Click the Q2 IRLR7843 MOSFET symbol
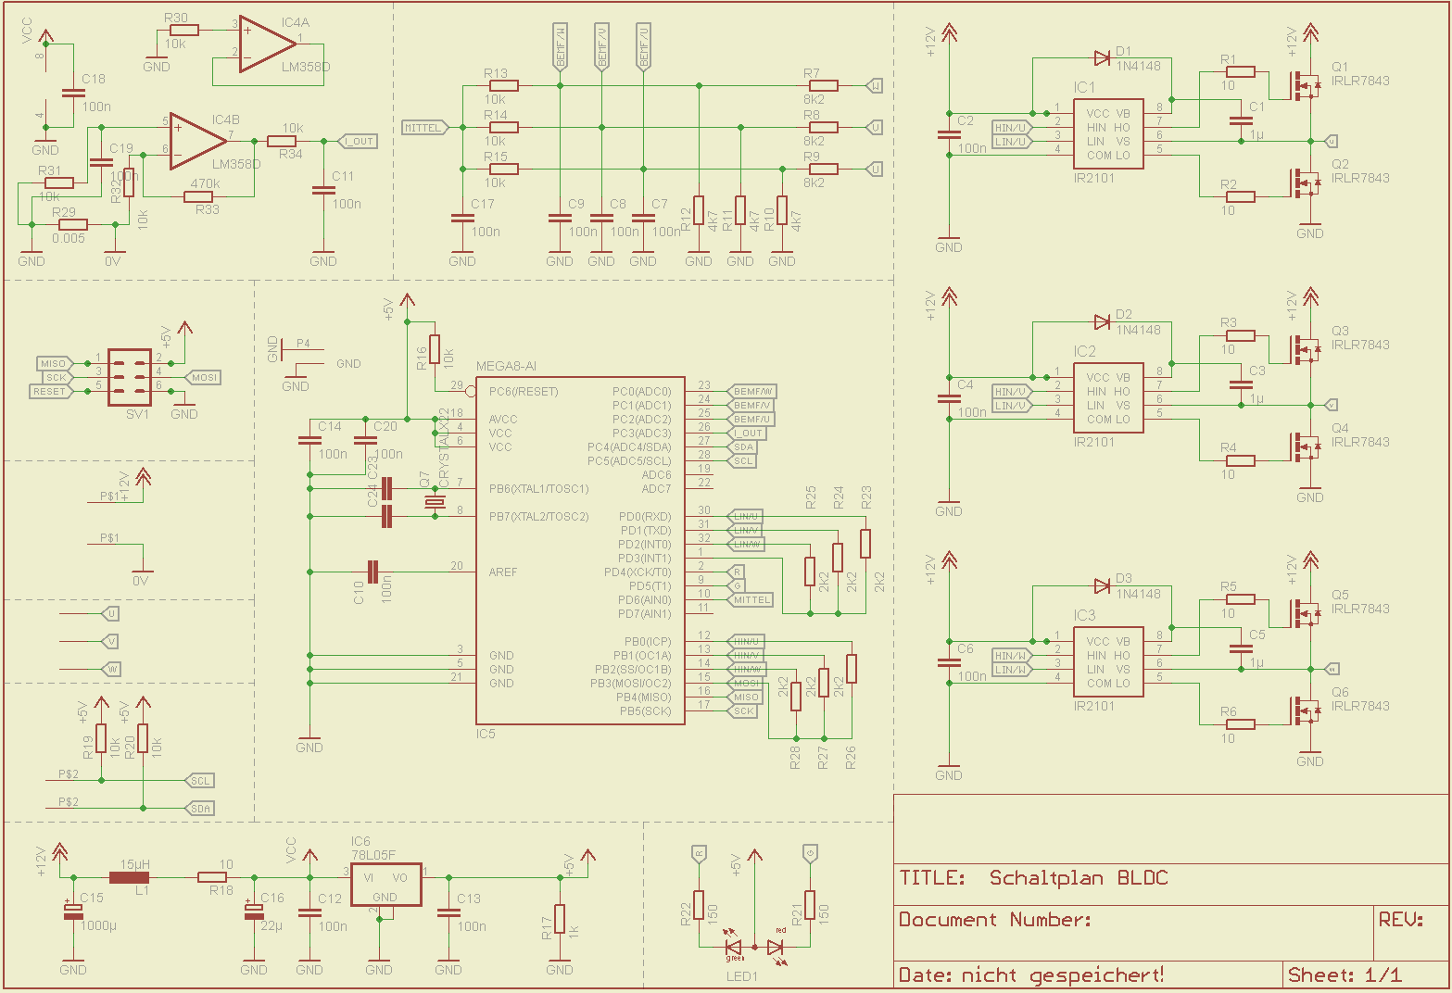 (x=1306, y=183)
